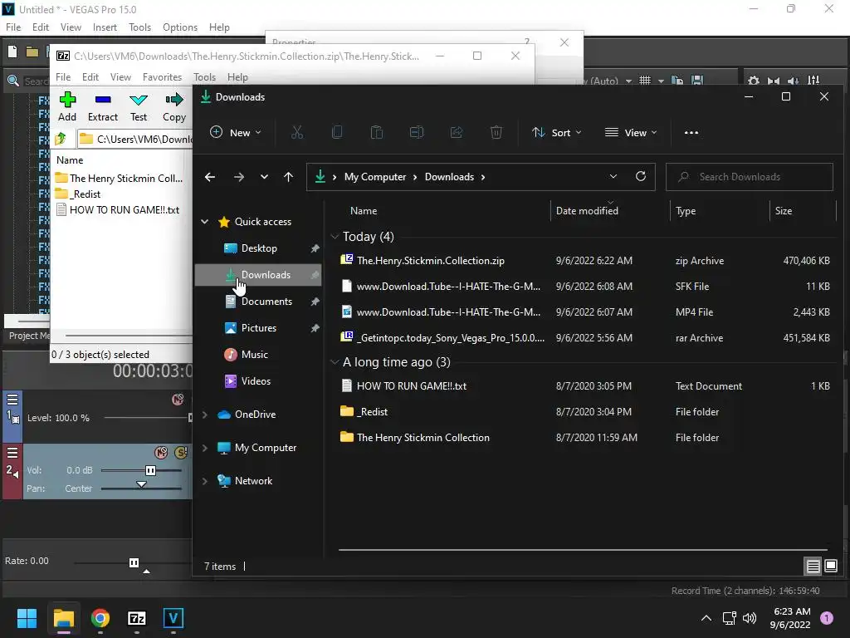Screen dimensions: 850x638
Task: Go up one folder in 7-Zip
Action: click(x=60, y=139)
